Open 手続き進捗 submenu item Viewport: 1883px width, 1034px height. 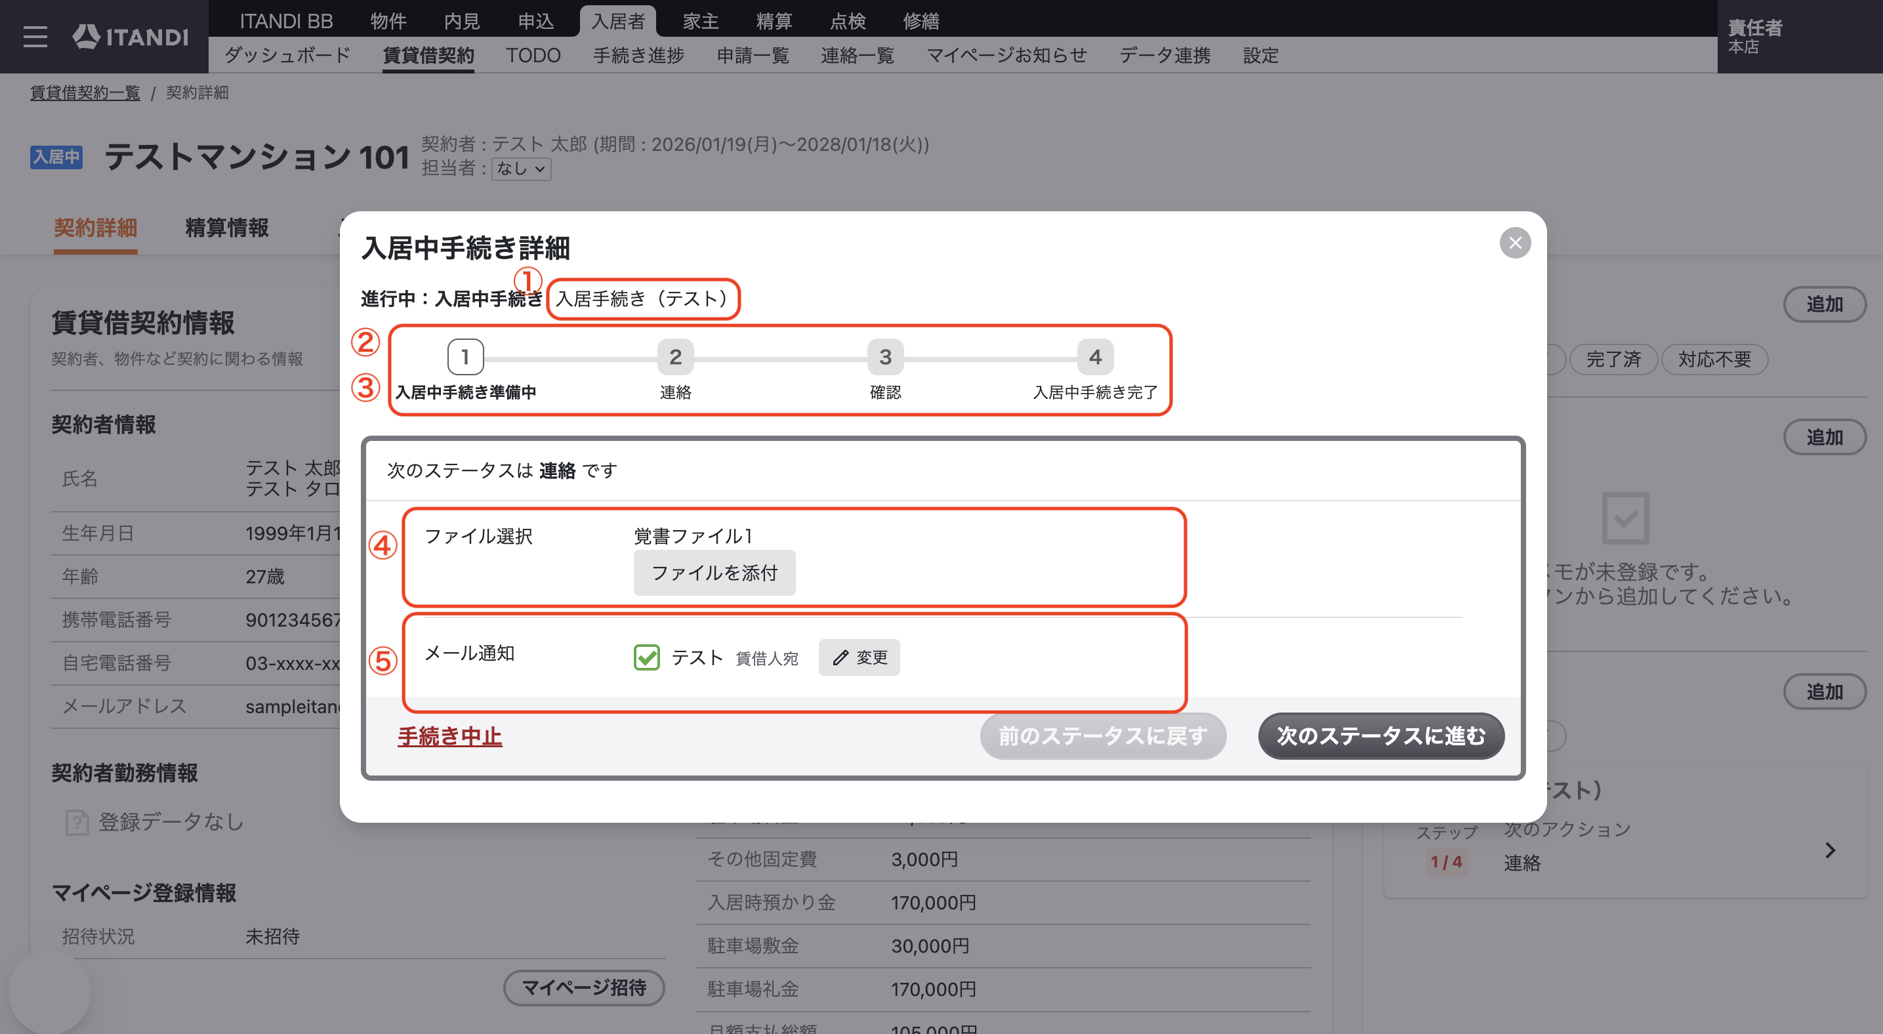pos(639,56)
